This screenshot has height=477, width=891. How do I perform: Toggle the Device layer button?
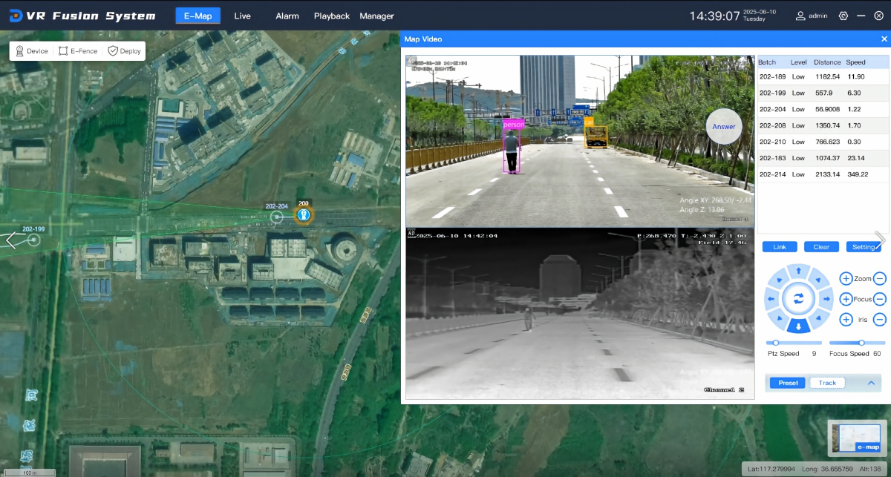32,51
